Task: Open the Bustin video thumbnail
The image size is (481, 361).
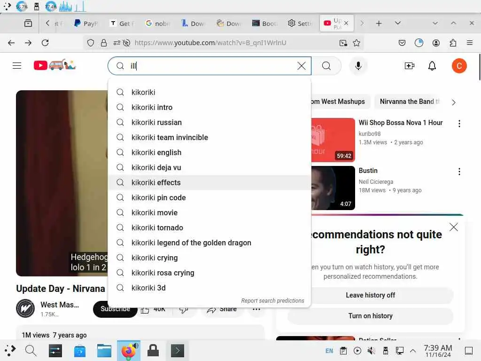Action: pos(333,188)
